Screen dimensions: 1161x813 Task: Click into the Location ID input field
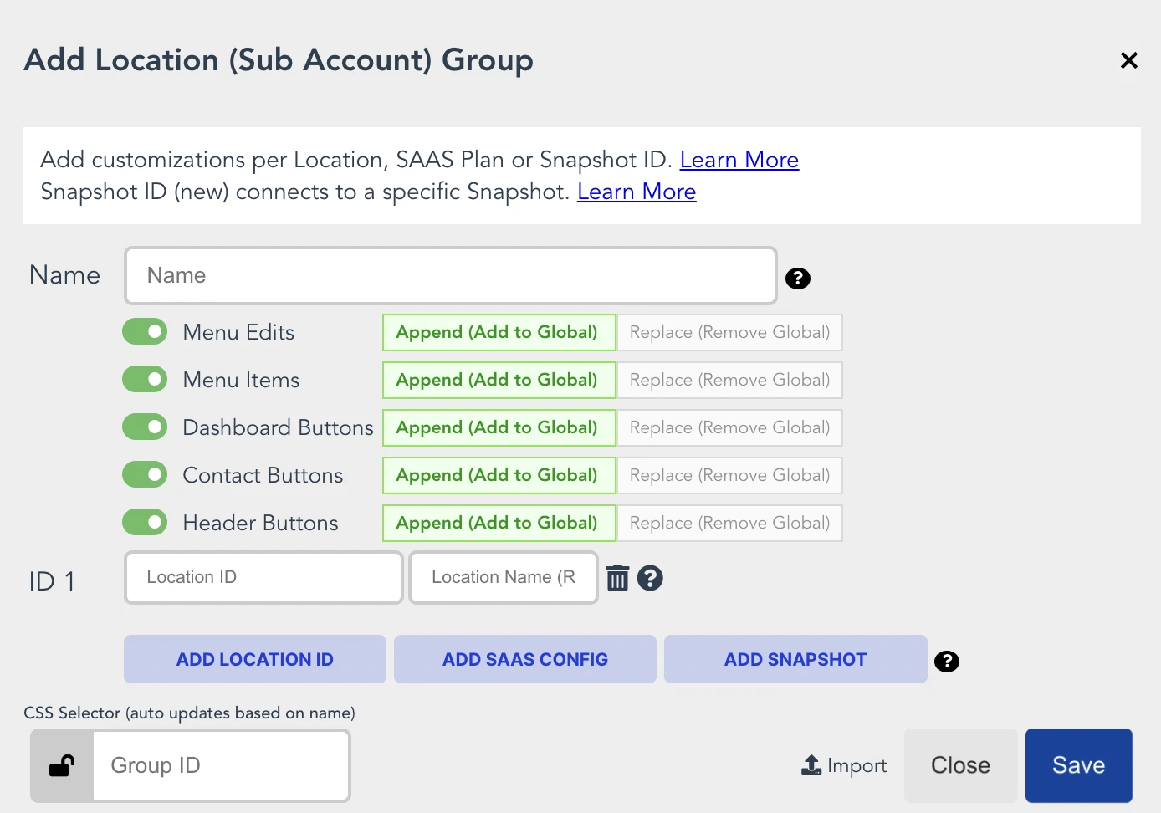click(263, 577)
